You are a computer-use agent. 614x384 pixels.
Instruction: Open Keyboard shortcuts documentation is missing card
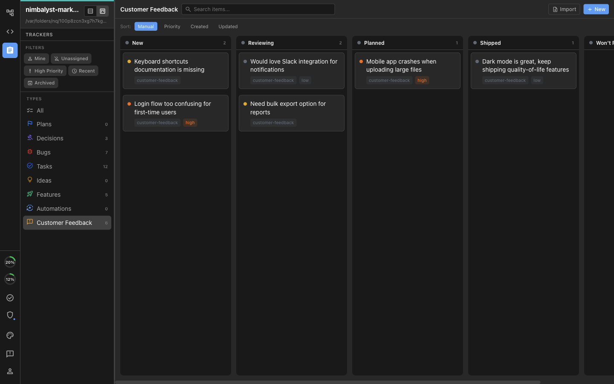(x=176, y=71)
